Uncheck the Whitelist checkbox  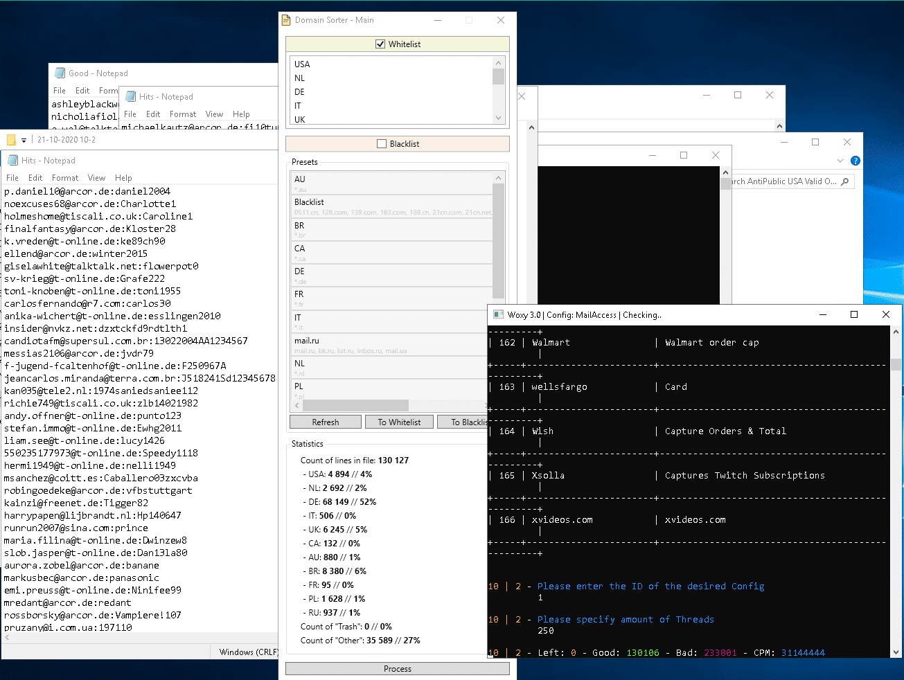click(380, 44)
